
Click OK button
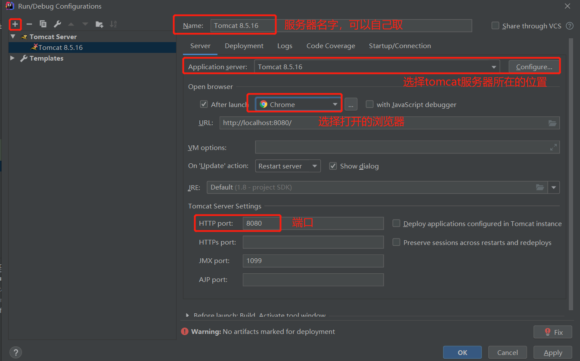(x=462, y=352)
